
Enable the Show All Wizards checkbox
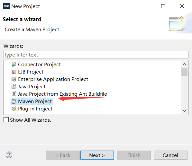[6, 120]
